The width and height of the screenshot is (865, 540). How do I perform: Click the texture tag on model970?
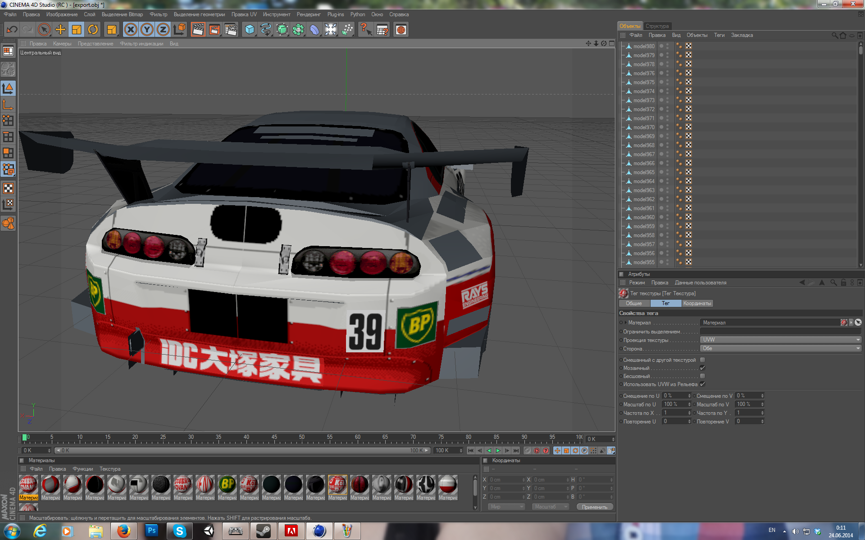pyautogui.click(x=689, y=127)
